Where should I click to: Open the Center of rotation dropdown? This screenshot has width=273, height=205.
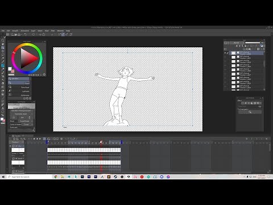pos(27,125)
